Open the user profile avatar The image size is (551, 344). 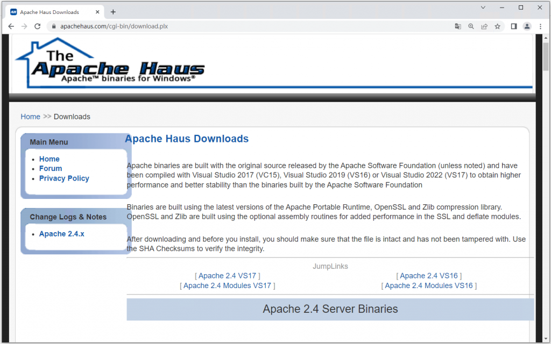(x=527, y=26)
